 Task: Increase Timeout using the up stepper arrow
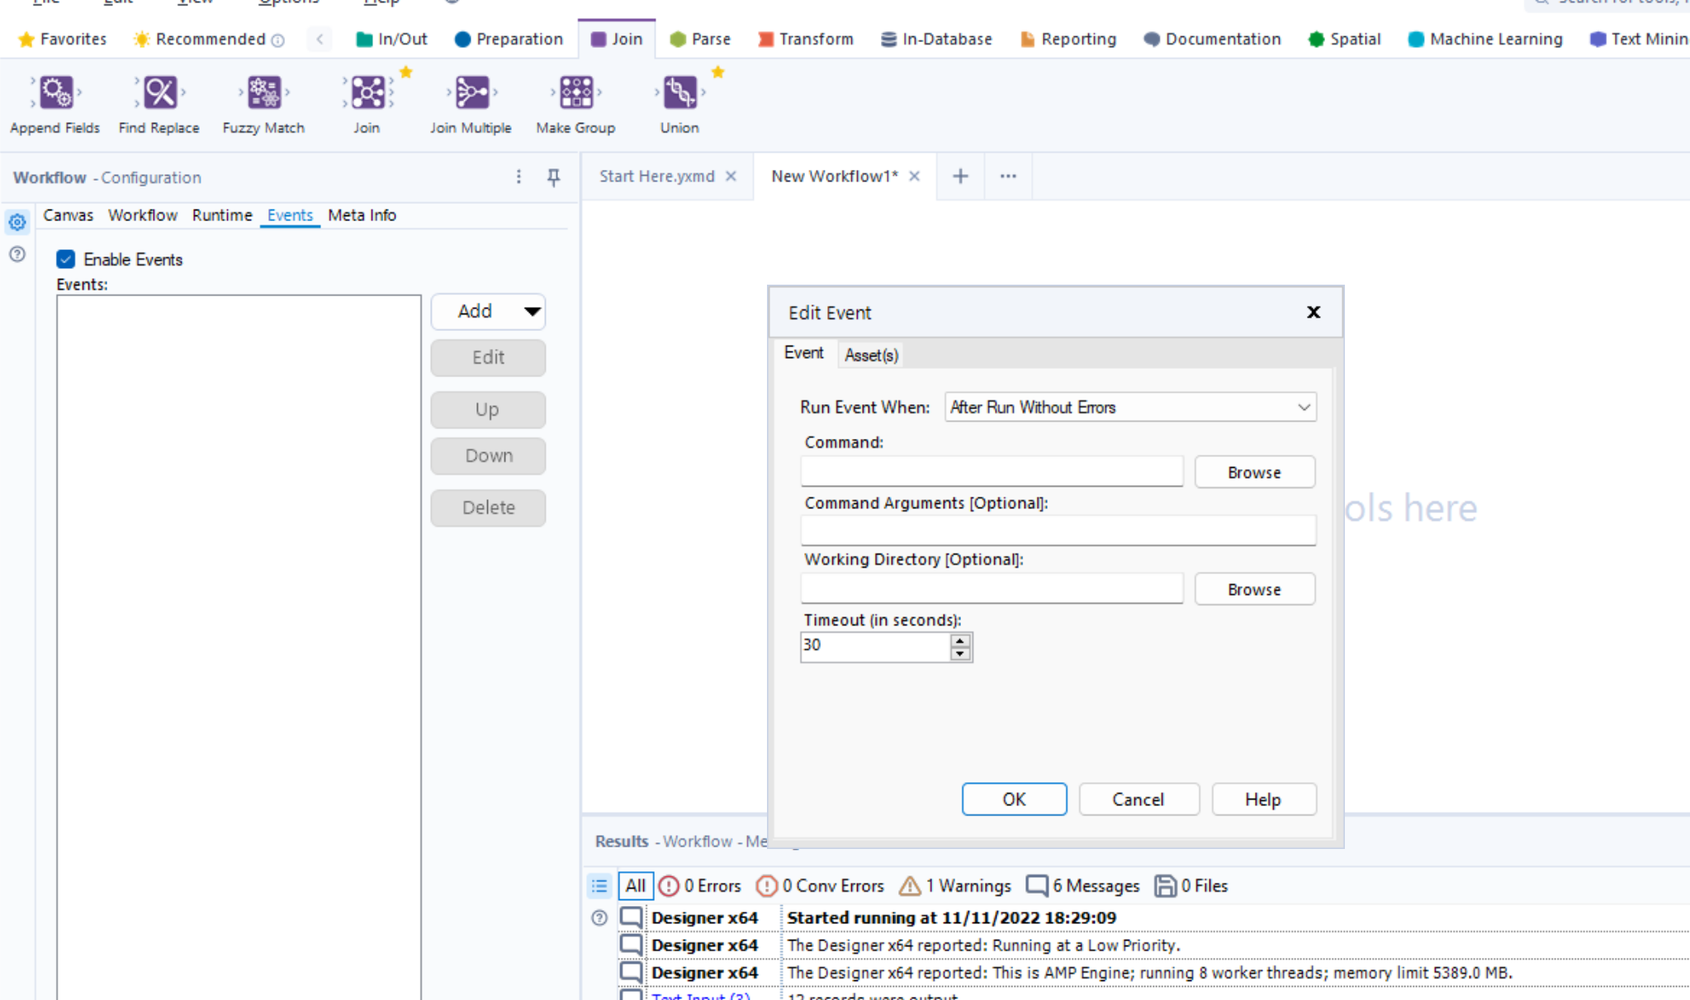pyautogui.click(x=959, y=641)
